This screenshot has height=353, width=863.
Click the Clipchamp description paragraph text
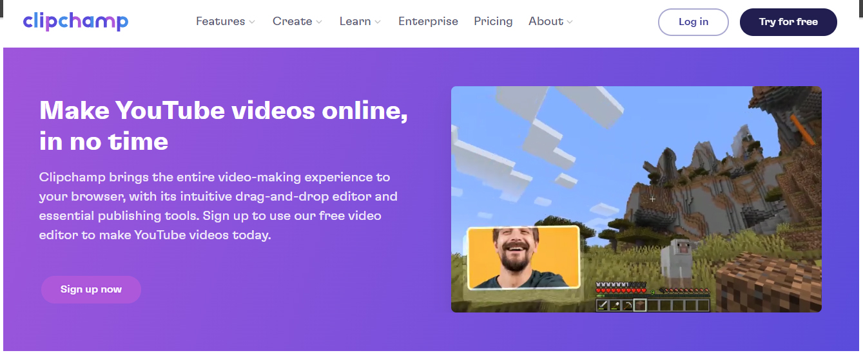tap(218, 206)
